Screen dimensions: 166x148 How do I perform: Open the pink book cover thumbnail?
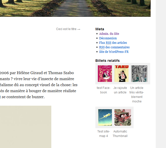point(105,74)
